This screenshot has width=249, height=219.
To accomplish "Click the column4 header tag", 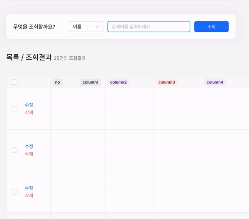I will point(215,82).
